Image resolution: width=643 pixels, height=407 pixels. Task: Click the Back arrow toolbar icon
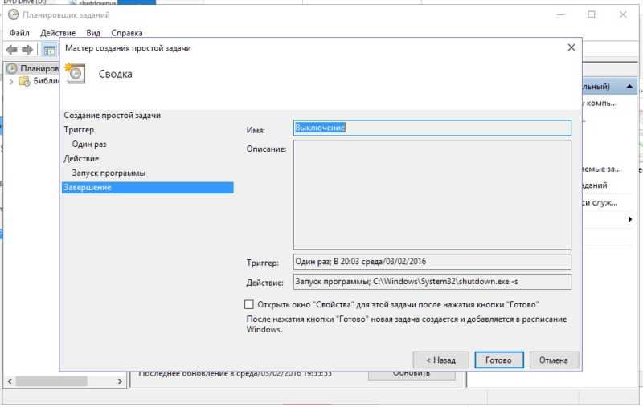pyautogui.click(x=12, y=50)
